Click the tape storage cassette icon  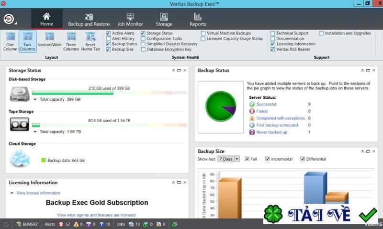coord(20,125)
